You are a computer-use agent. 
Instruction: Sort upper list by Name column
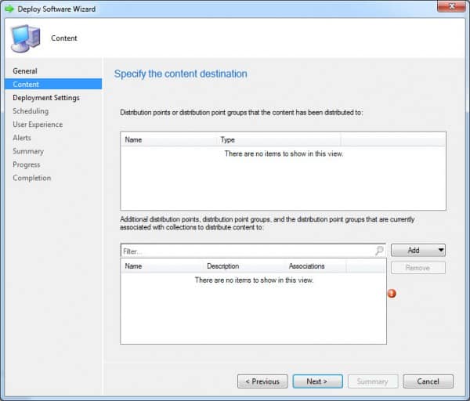pos(169,139)
